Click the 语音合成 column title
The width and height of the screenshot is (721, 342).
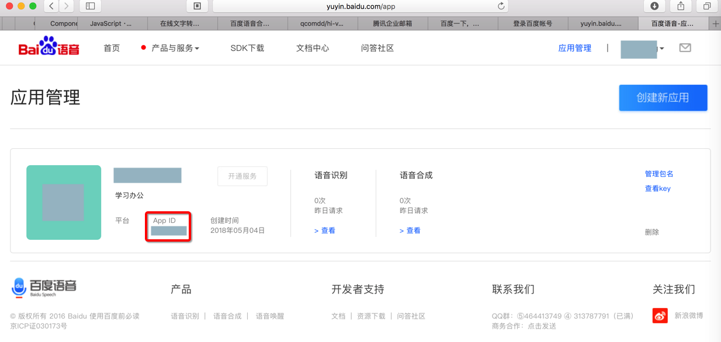click(417, 175)
